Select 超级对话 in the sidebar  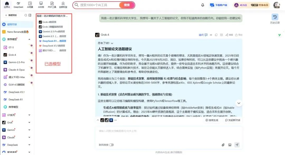tap(17, 24)
